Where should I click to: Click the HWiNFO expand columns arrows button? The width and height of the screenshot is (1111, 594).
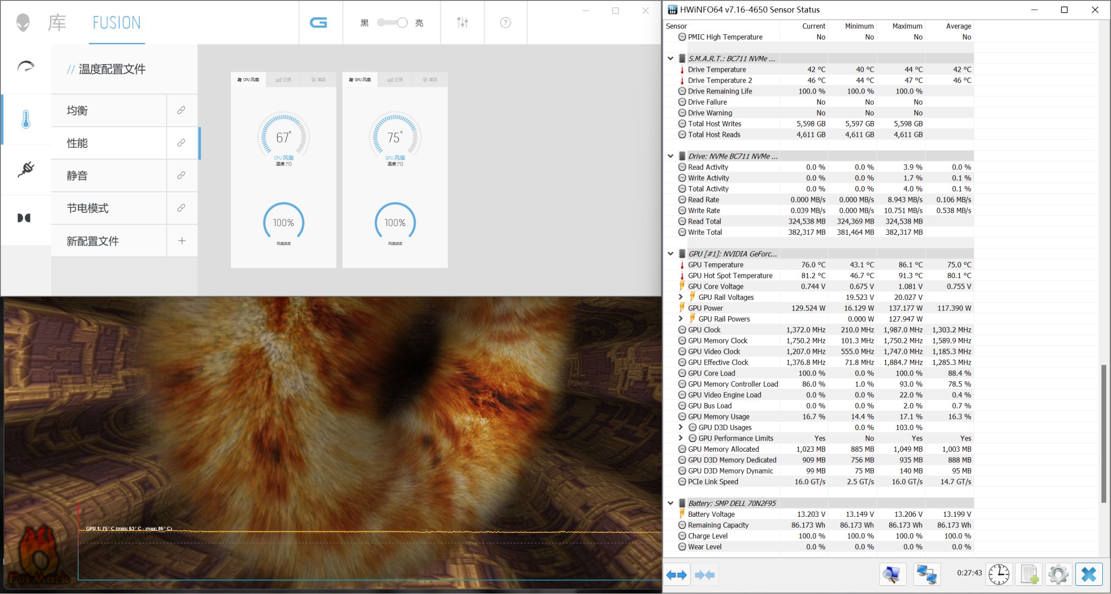click(x=677, y=575)
